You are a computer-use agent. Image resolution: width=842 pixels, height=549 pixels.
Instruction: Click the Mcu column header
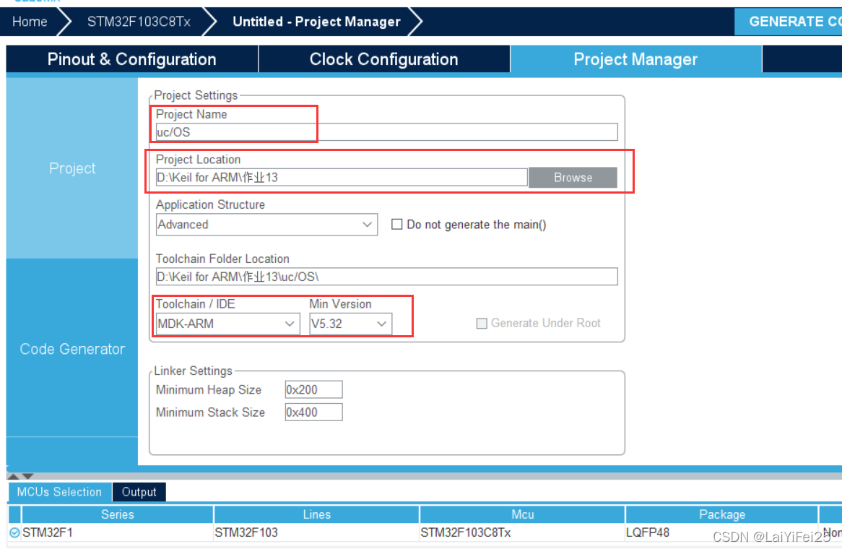[x=522, y=514]
